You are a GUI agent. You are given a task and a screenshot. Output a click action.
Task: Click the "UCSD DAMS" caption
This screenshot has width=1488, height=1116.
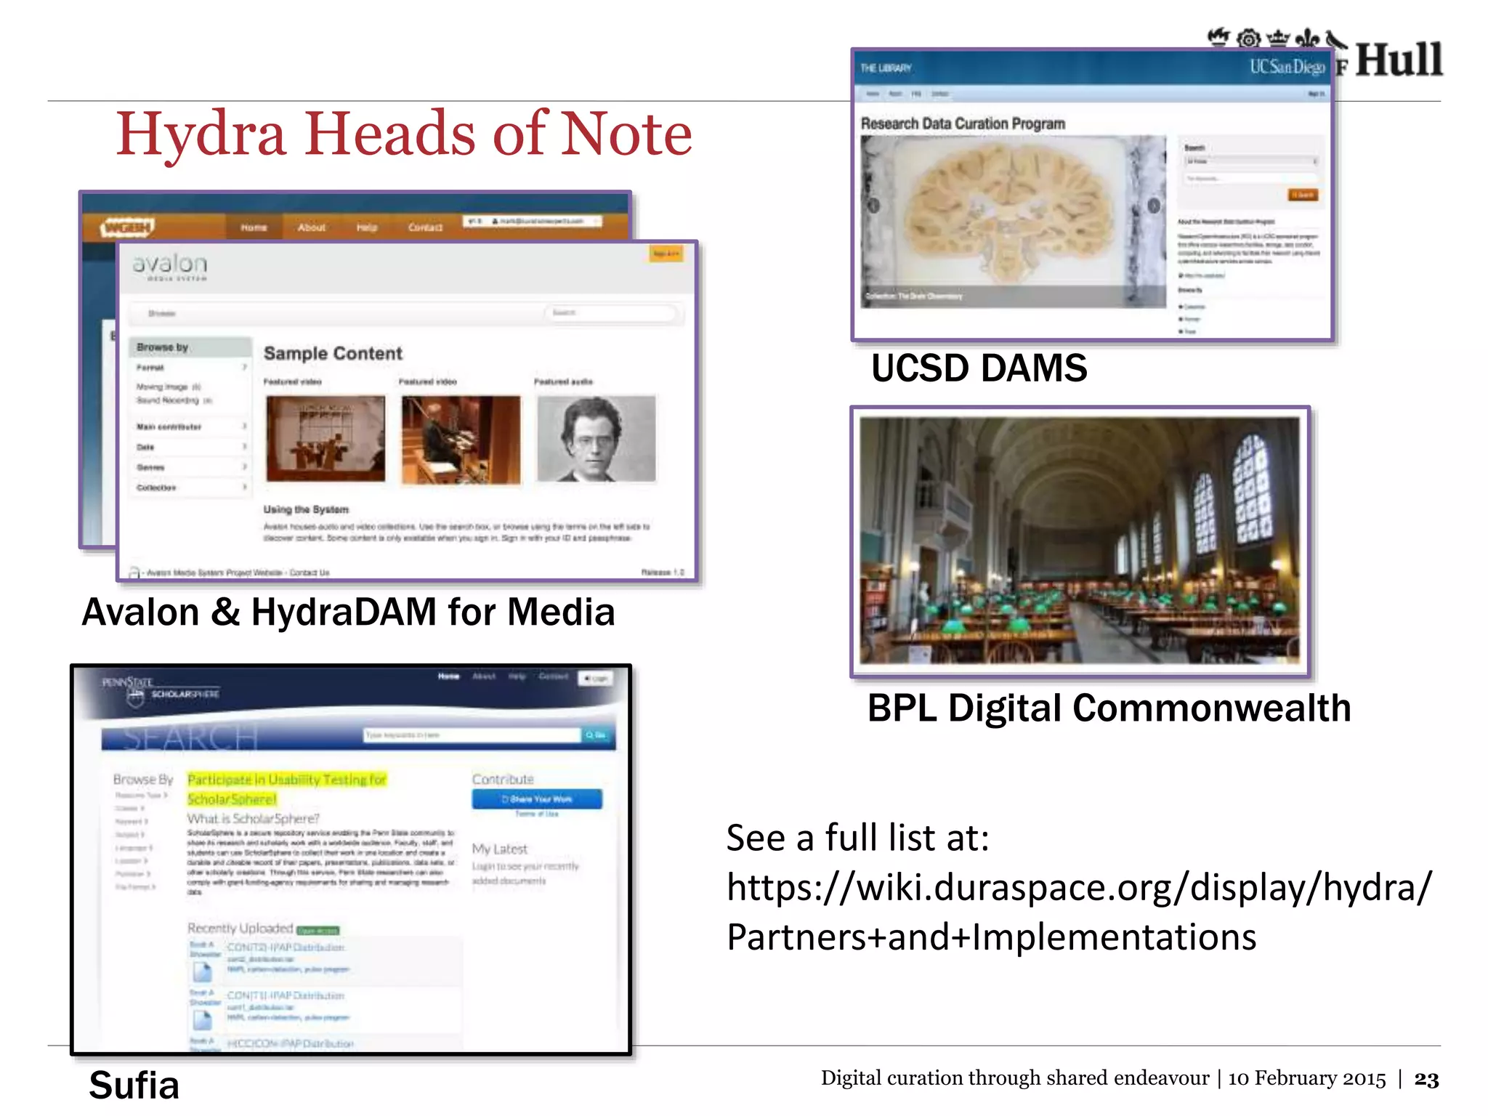coord(979,368)
